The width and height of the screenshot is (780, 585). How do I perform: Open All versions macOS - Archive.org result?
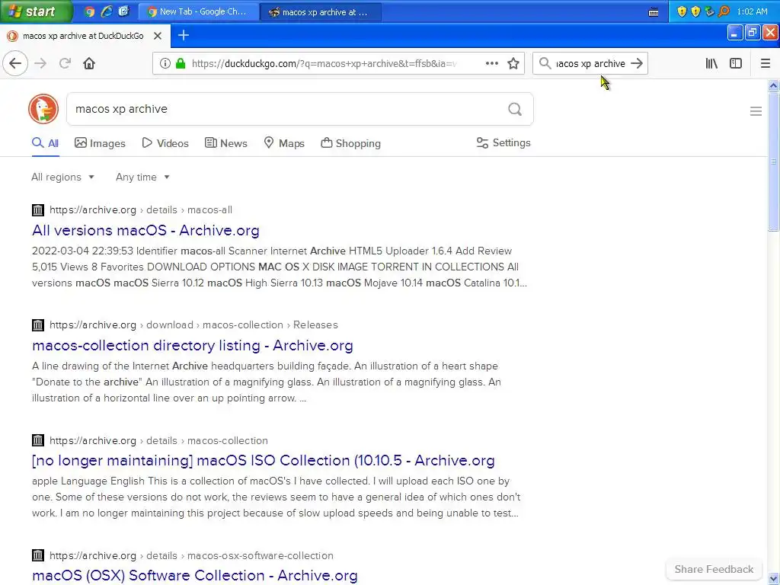click(x=145, y=230)
